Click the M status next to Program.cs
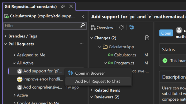 point(146,63)
